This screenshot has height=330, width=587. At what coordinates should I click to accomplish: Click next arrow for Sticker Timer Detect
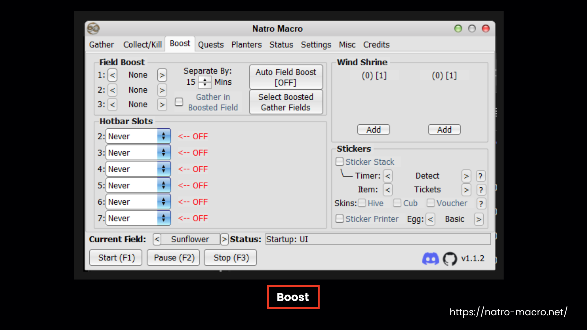pyautogui.click(x=466, y=176)
